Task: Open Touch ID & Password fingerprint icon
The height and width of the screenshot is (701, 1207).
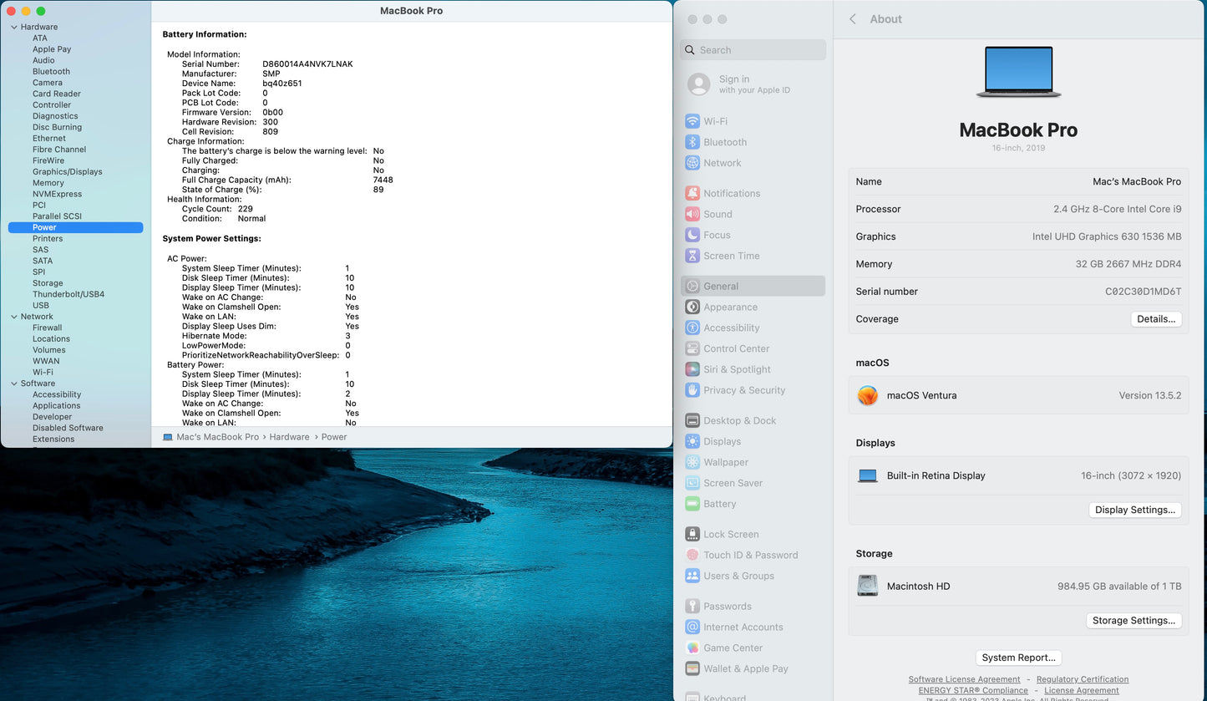Action: pos(692,555)
